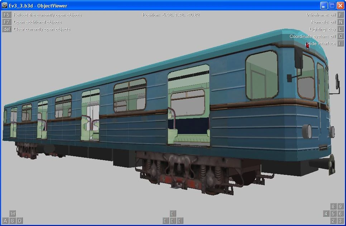Click 'Normals: off' status text
346x226 pixels.
[x=323, y=22]
